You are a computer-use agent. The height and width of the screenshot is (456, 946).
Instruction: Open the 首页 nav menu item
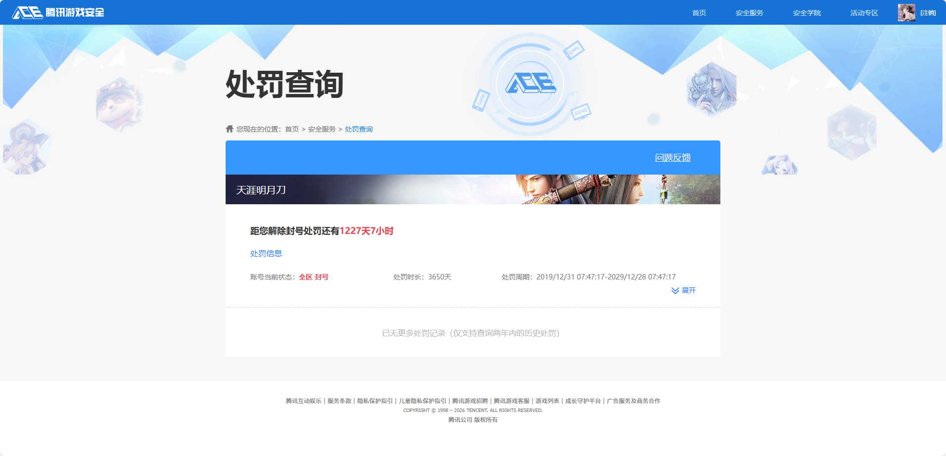(x=699, y=13)
